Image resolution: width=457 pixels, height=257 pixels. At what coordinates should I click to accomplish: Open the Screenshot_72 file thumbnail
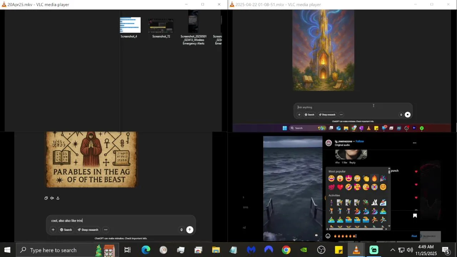pos(161,26)
